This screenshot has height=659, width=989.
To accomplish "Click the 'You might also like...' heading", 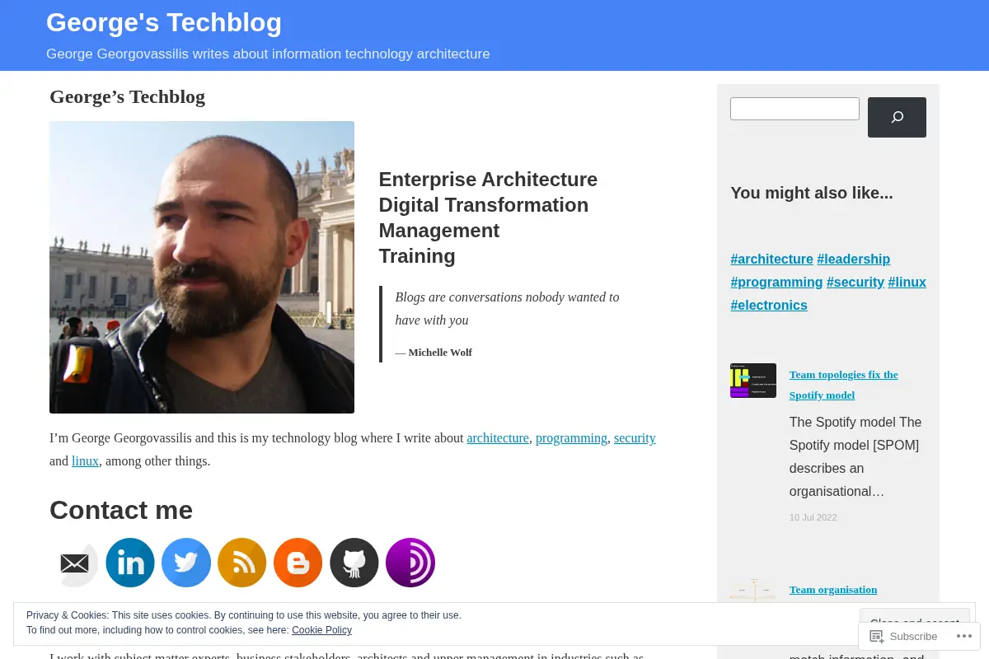I will click(812, 193).
